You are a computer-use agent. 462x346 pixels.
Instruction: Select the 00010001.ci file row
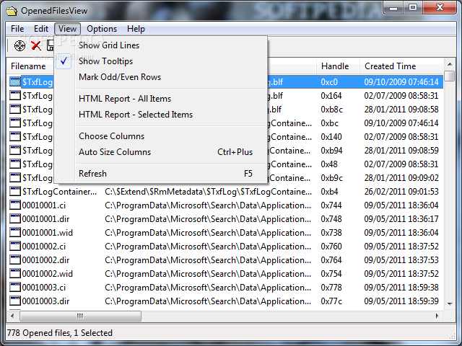click(x=225, y=205)
